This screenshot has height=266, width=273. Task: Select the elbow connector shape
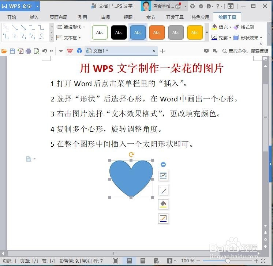[32, 27]
